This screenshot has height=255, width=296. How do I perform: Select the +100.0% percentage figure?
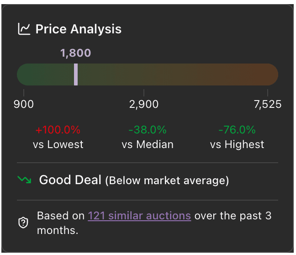[x=58, y=130]
